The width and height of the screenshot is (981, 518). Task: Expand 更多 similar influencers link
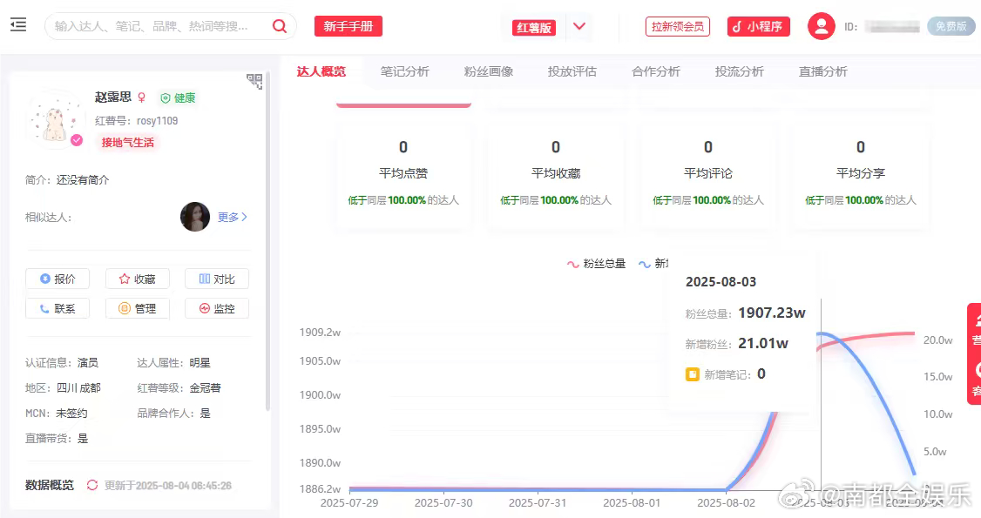[232, 217]
